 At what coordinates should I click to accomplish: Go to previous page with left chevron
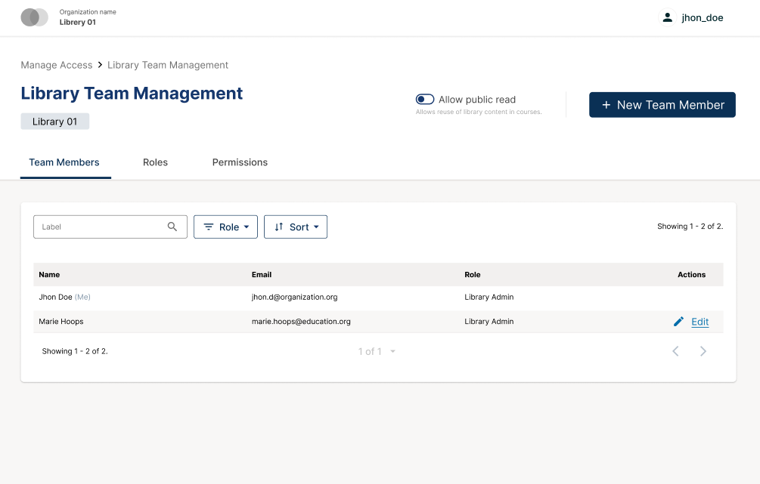pos(676,351)
